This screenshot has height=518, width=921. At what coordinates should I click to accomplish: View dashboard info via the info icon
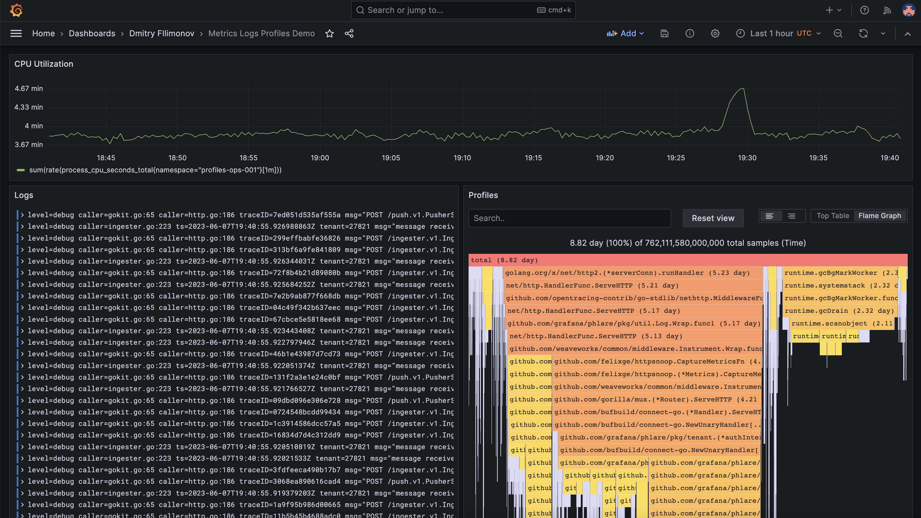click(690, 33)
